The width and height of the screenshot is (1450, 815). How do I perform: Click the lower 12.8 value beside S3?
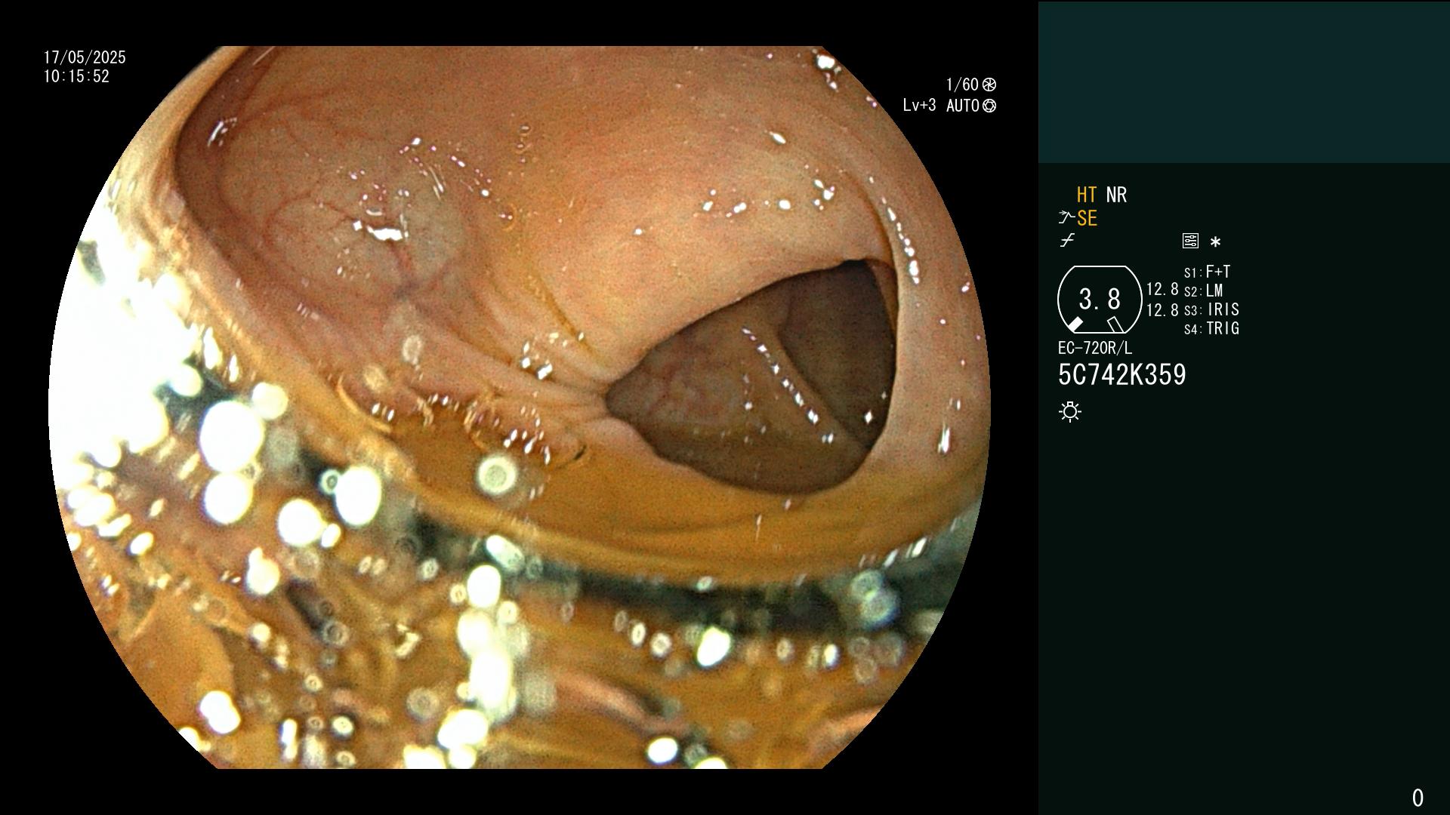click(x=1162, y=310)
